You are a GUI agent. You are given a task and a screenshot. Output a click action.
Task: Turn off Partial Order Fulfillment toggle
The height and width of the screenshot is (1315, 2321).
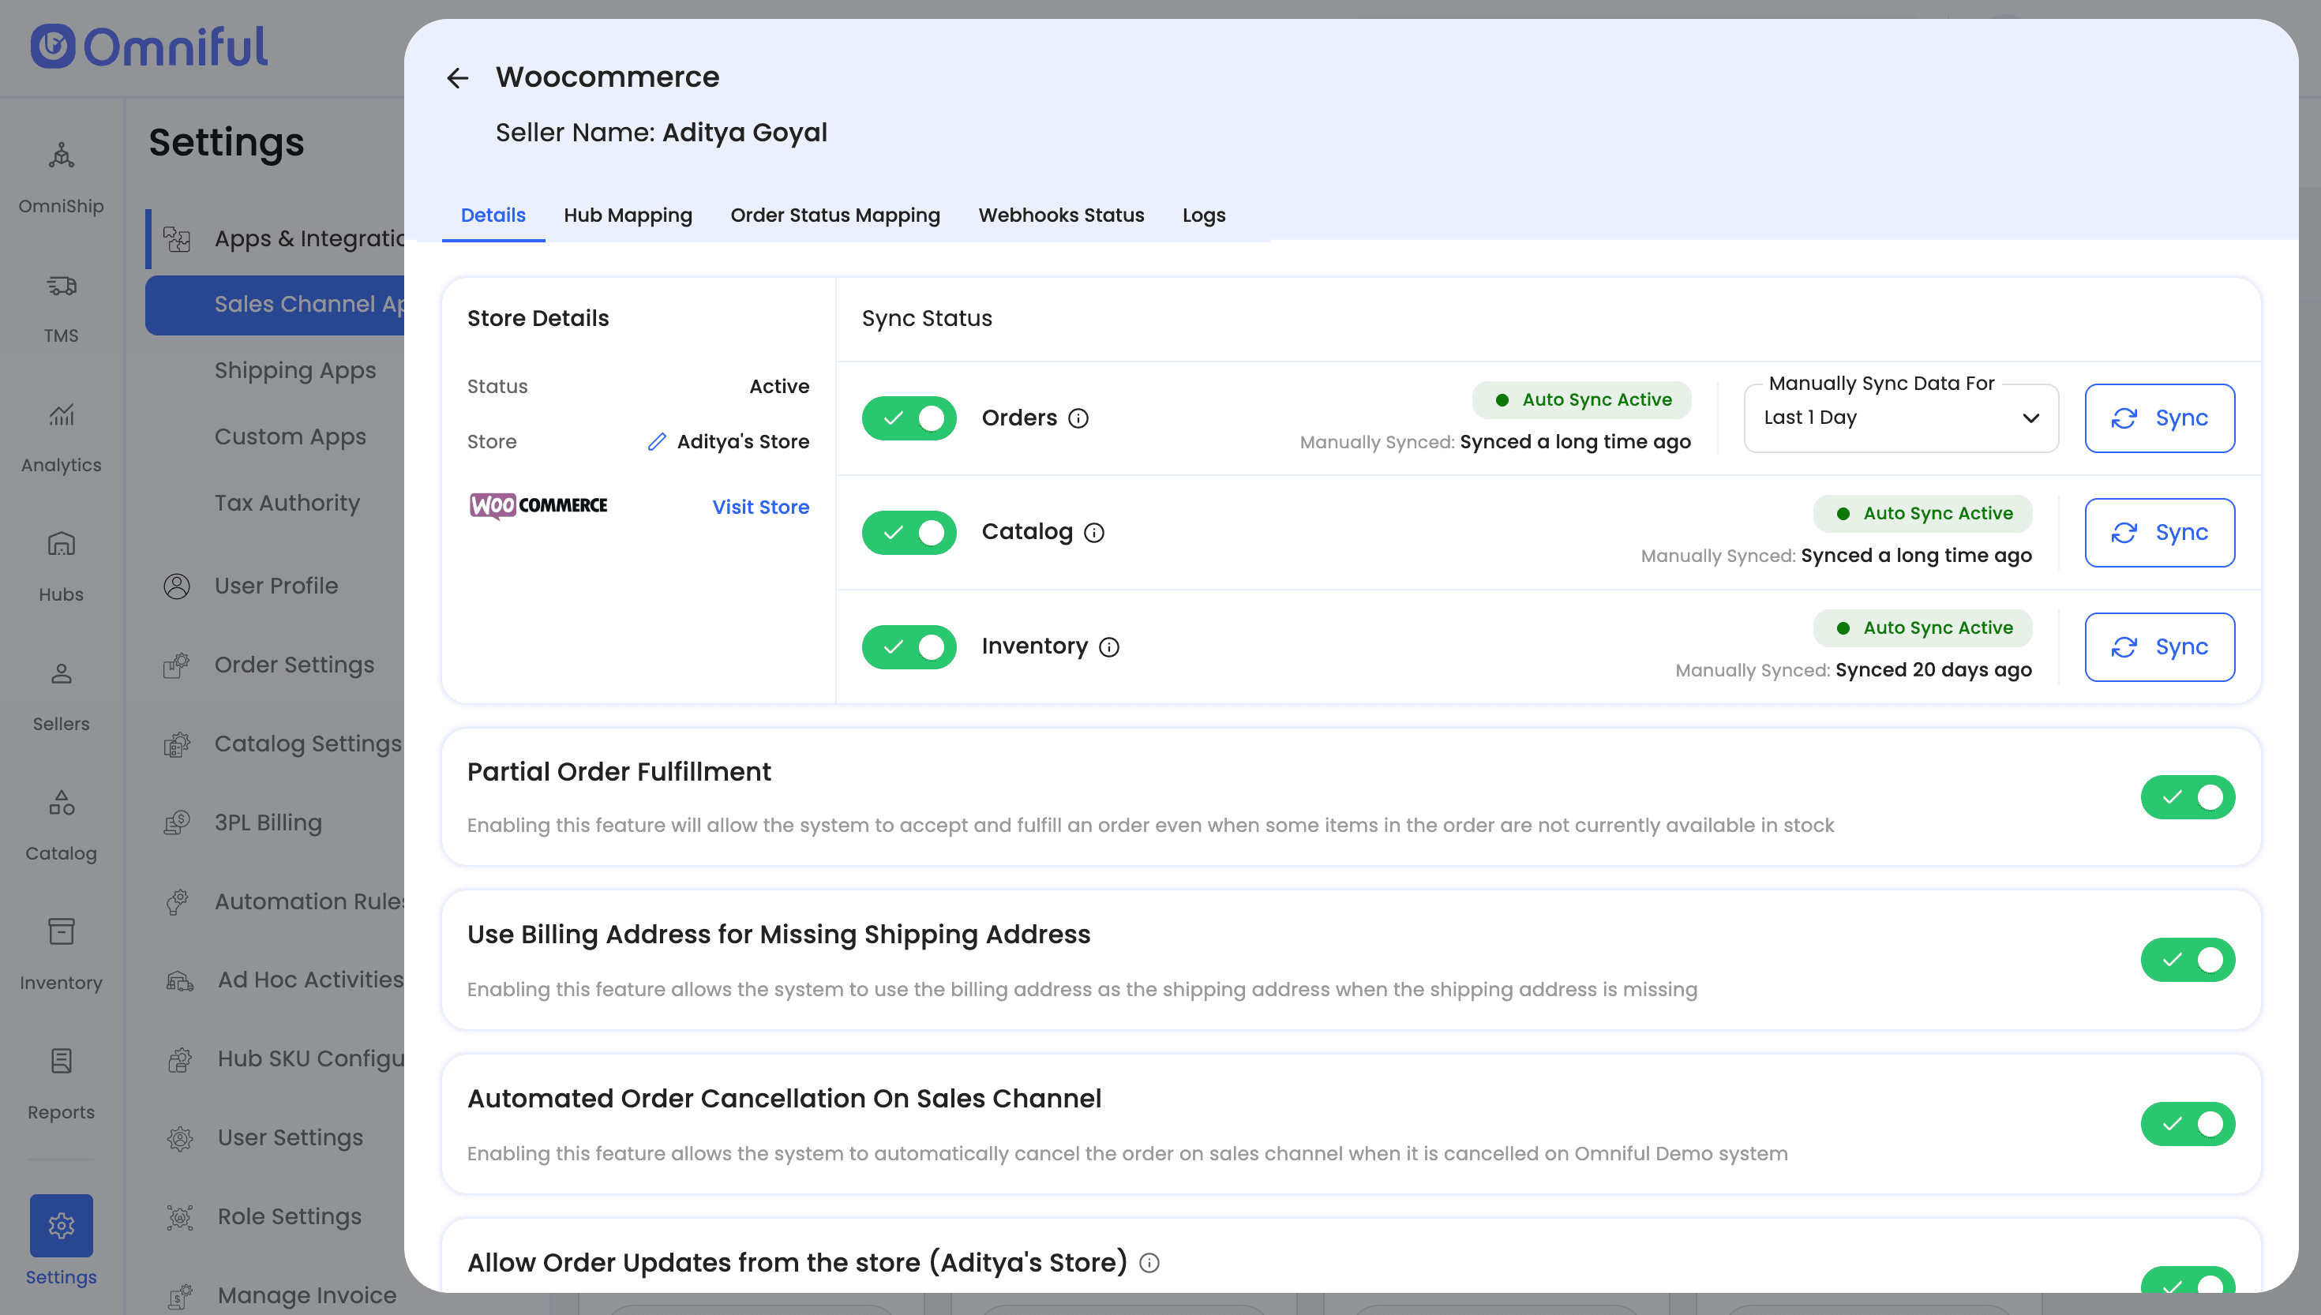(2187, 797)
